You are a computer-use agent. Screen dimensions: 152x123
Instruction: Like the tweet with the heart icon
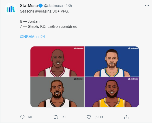pos(89,117)
